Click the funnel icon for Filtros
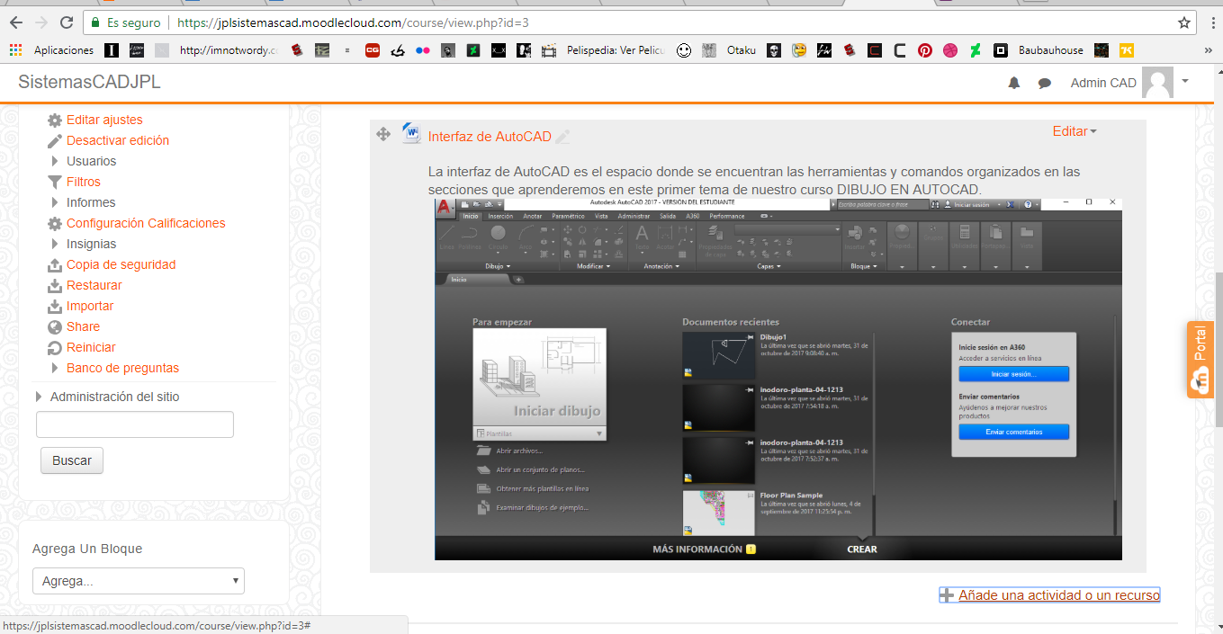 point(55,182)
